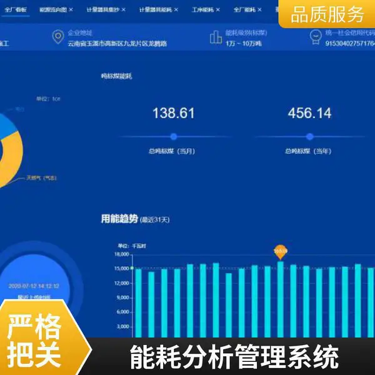This screenshot has height=375, width=375.
Task: Click the 单位：千瓦时 chart unit label
Action: [x=132, y=246]
